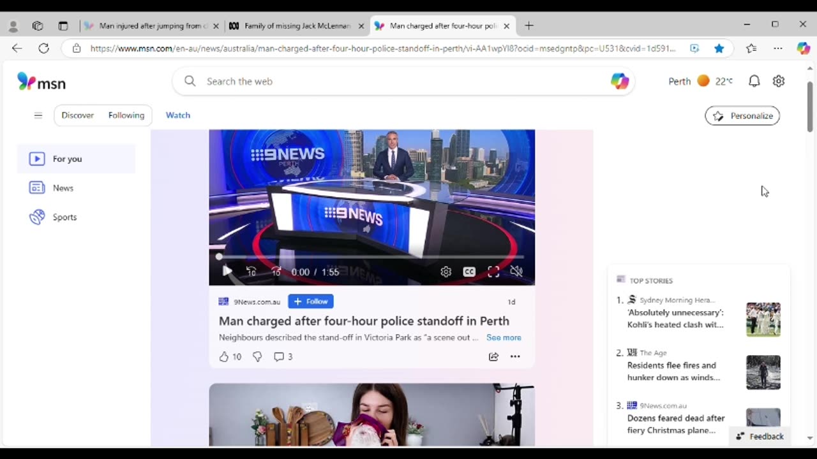Click the picture-in-picture address bar icon
The width and height of the screenshot is (817, 459).
click(694, 48)
